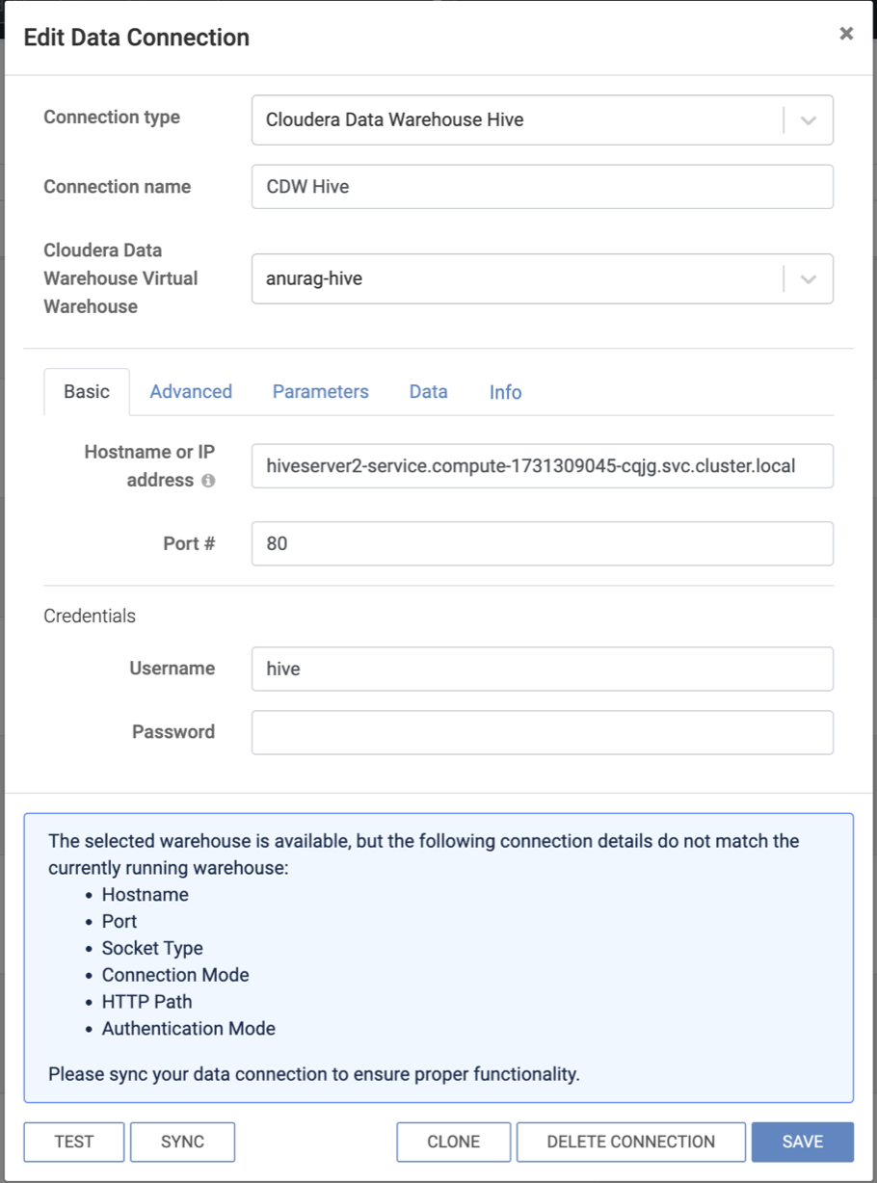Save the data connection
The image size is (877, 1183).
802,1143
